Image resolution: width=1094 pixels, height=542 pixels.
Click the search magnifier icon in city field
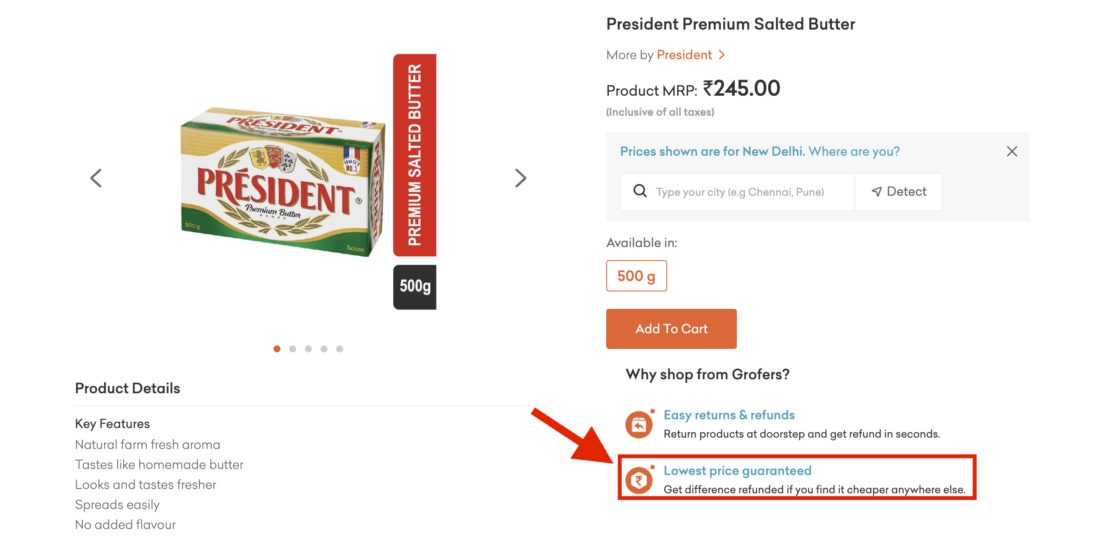tap(640, 191)
